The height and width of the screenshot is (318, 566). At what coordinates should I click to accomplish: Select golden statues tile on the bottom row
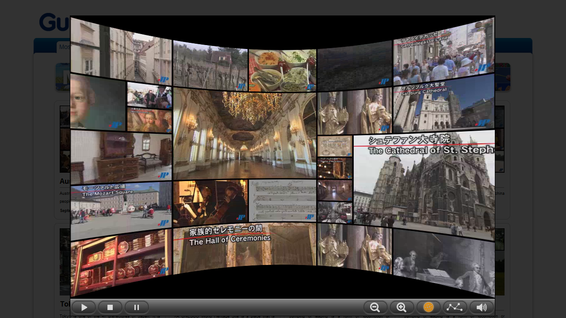pyautogui.click(x=355, y=248)
